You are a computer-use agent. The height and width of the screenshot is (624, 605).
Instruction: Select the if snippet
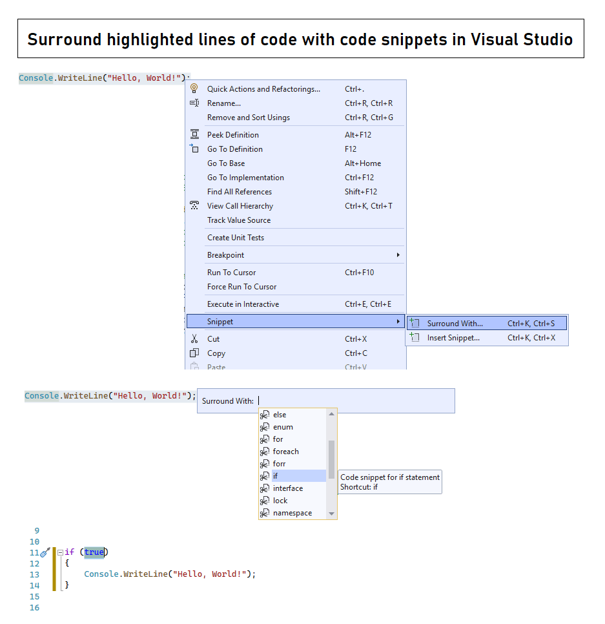[292, 476]
